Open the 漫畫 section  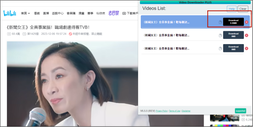click(81, 14)
